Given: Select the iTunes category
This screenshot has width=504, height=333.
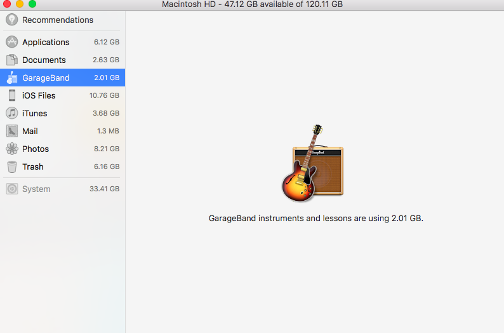Looking at the screenshot, I should coord(35,113).
